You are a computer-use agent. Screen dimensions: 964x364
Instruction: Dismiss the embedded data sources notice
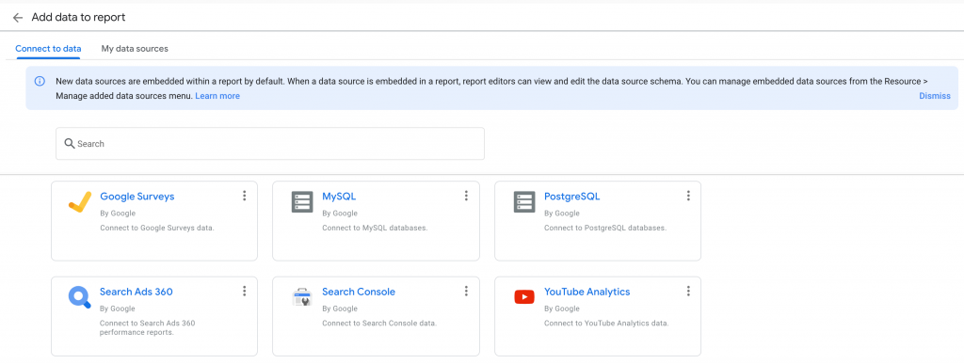click(935, 96)
